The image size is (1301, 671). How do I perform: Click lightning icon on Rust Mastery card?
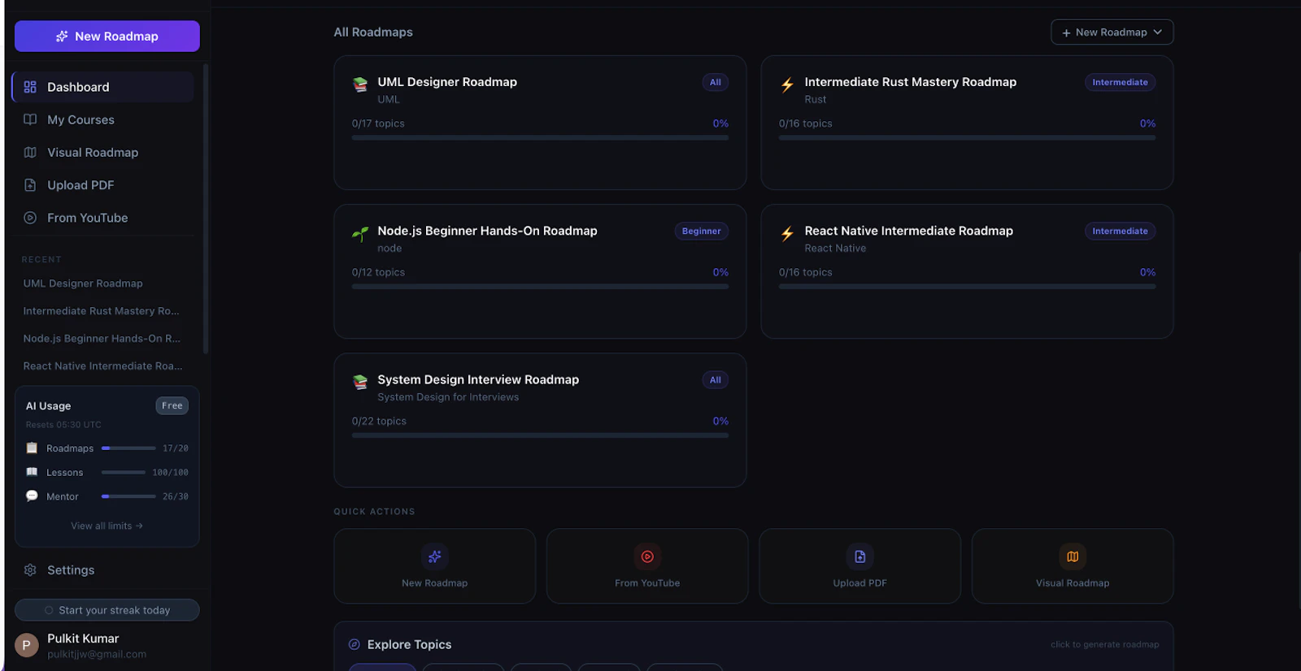tap(787, 84)
